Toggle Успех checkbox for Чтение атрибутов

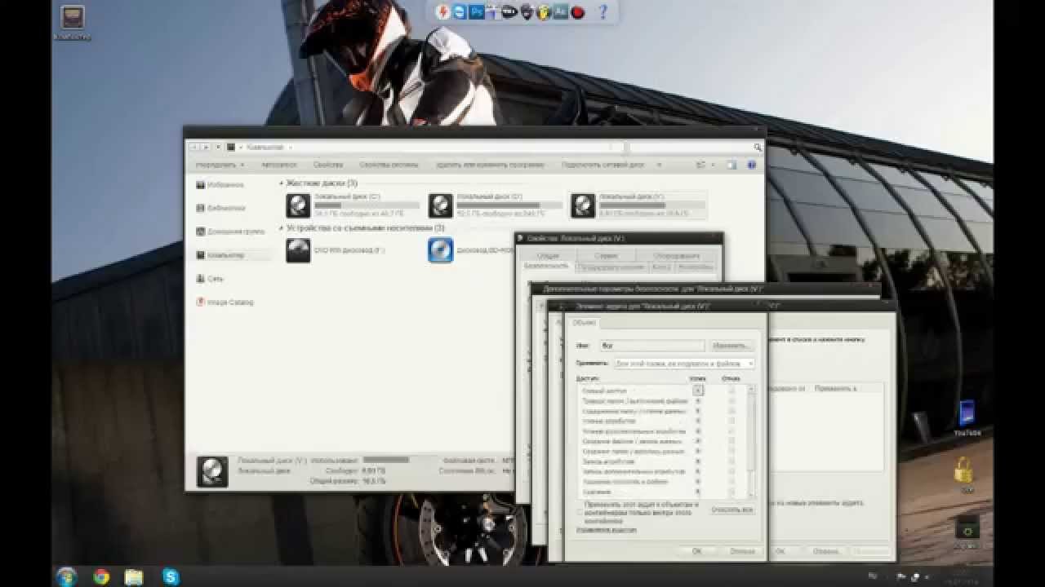tap(697, 421)
